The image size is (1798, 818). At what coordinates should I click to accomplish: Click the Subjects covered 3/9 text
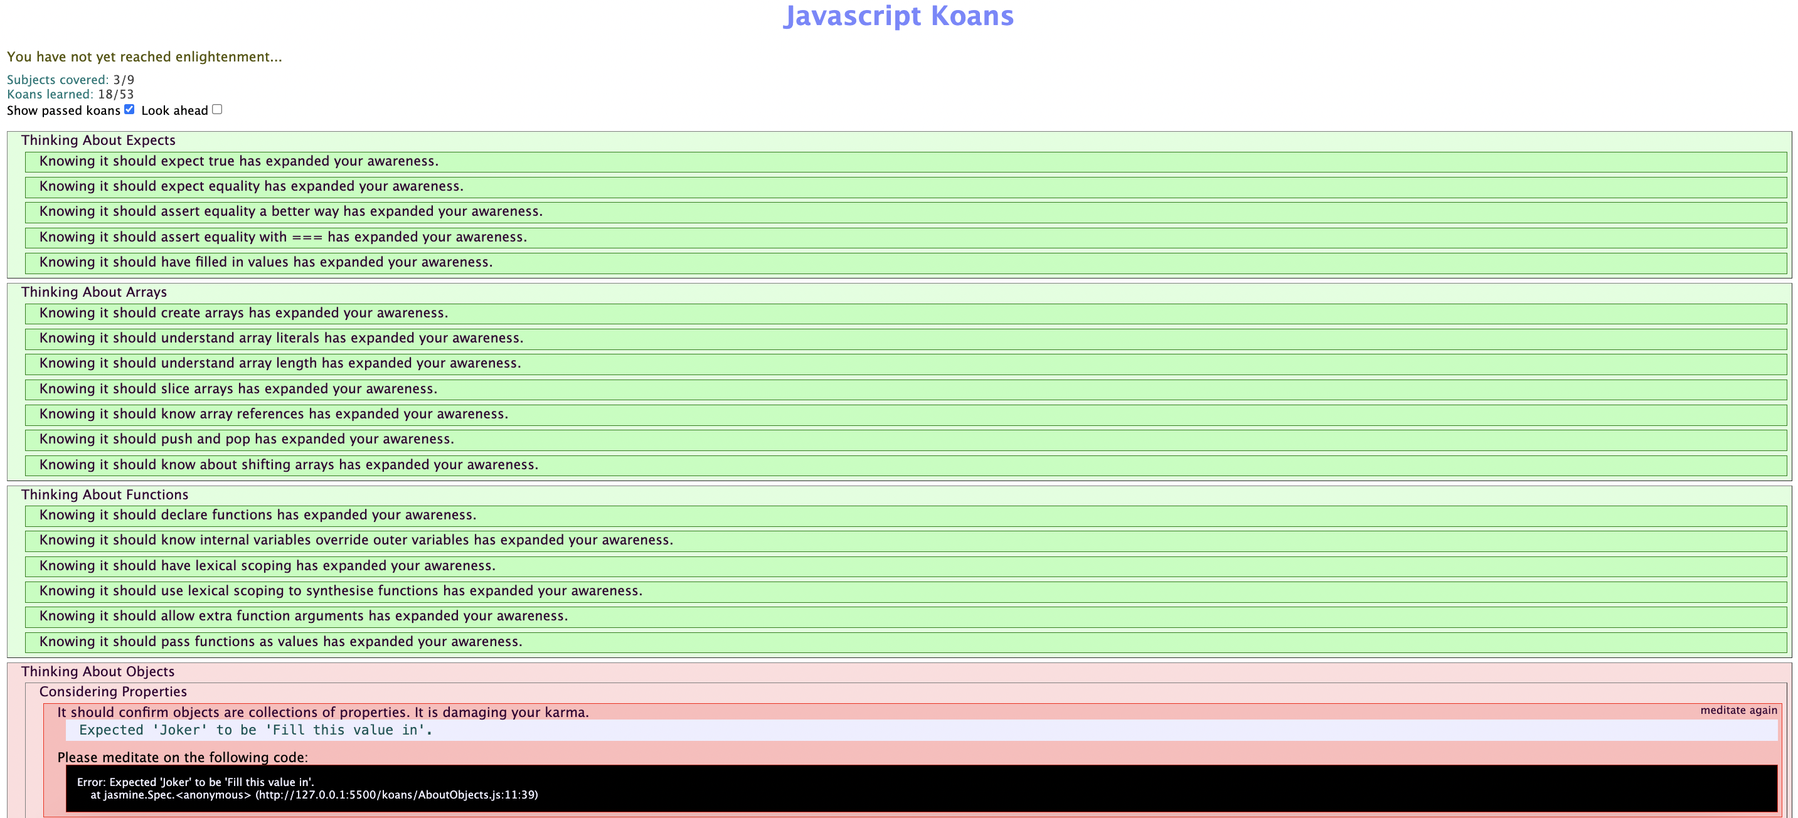coord(70,80)
